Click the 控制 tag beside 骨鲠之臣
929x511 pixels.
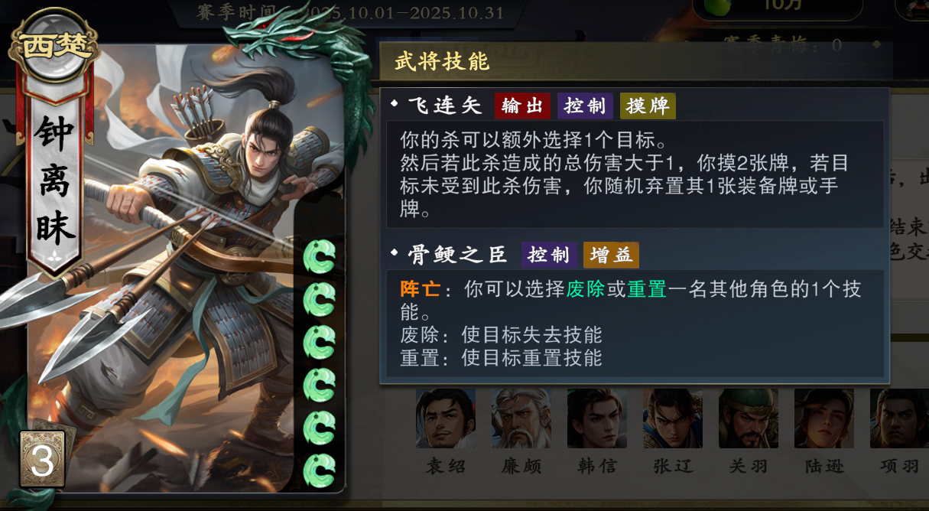pyautogui.click(x=549, y=255)
